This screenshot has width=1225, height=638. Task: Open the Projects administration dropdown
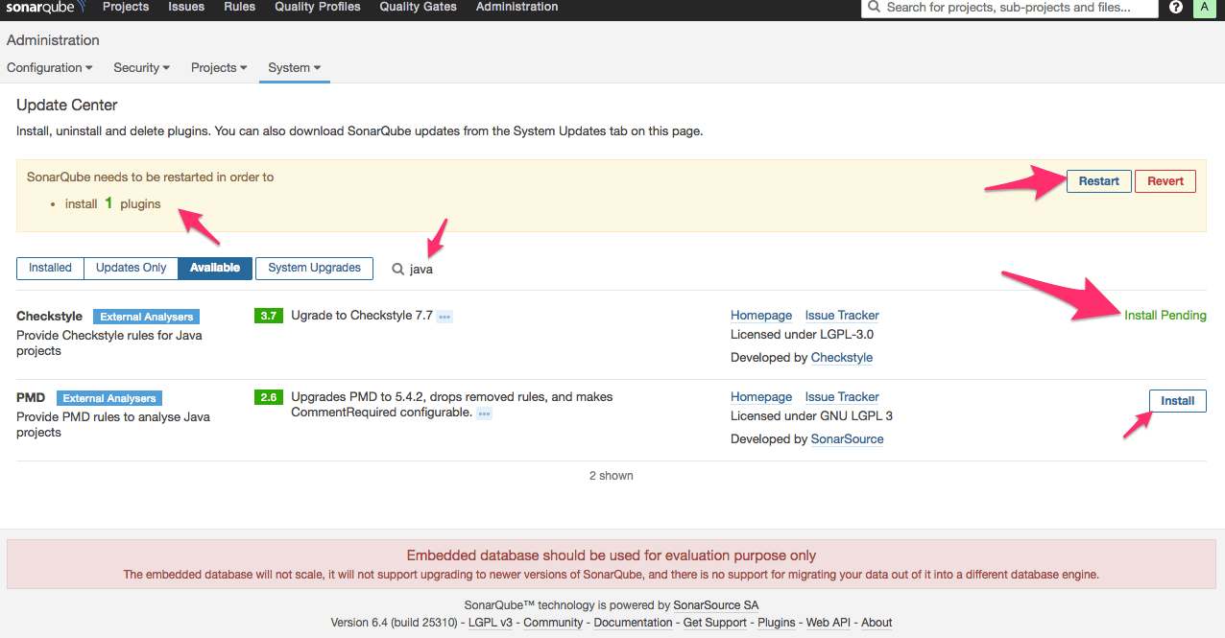pyautogui.click(x=219, y=68)
